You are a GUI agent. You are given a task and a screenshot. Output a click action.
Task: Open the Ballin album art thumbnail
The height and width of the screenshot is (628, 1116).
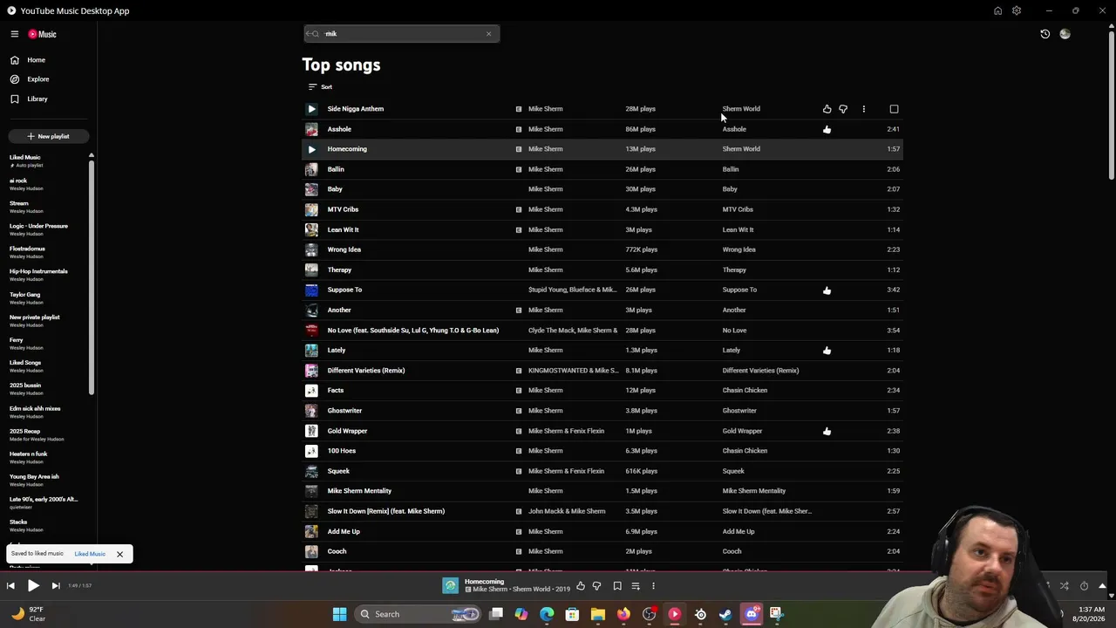[311, 169]
